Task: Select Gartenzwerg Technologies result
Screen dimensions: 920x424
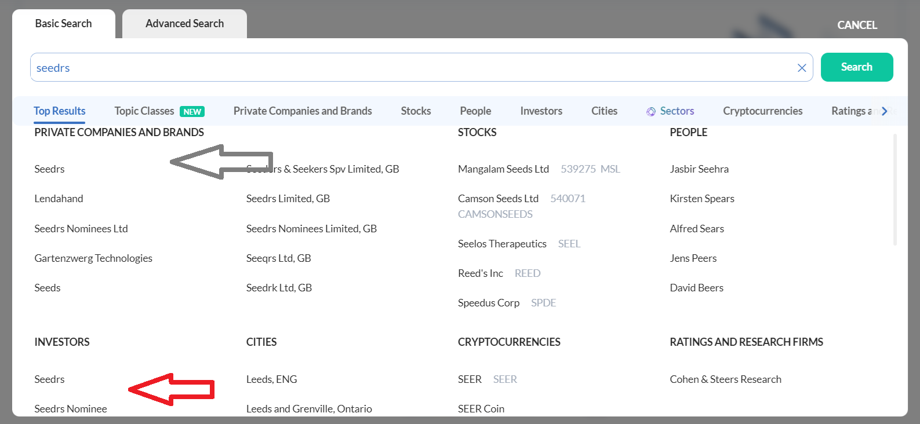Action: pos(93,258)
